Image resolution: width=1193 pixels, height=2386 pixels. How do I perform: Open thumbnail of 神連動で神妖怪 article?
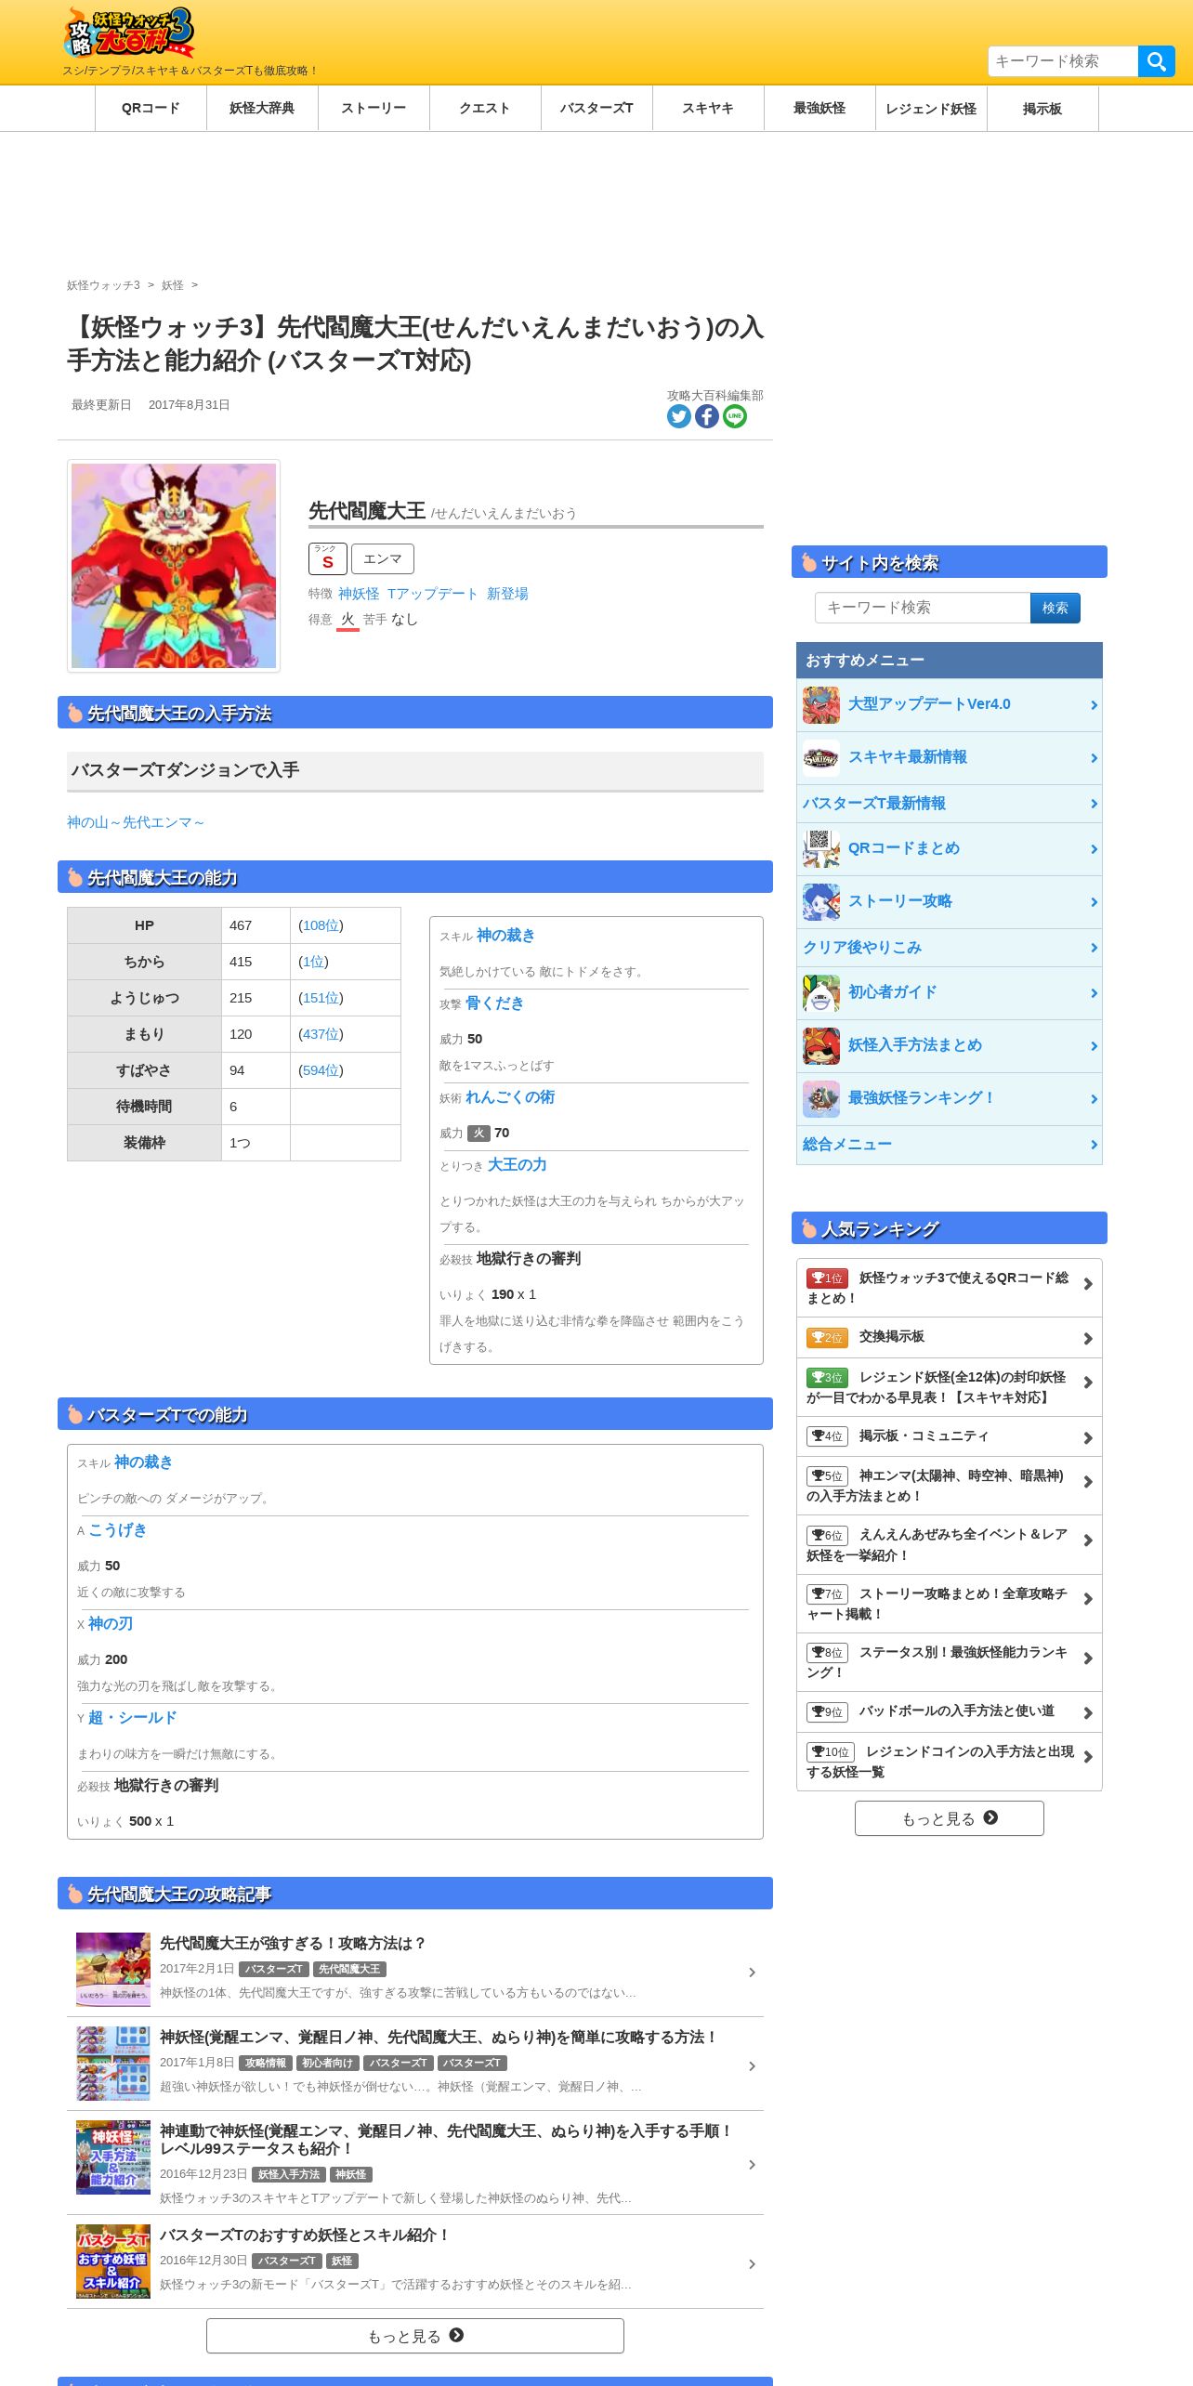click(113, 2157)
